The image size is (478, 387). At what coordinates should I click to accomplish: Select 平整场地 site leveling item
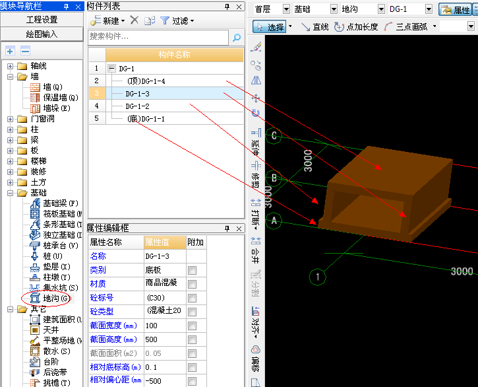[x=56, y=341]
